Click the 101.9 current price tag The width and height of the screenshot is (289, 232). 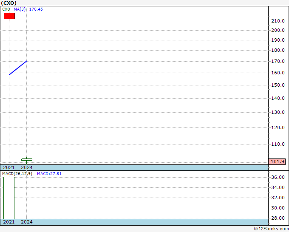coord(277,161)
